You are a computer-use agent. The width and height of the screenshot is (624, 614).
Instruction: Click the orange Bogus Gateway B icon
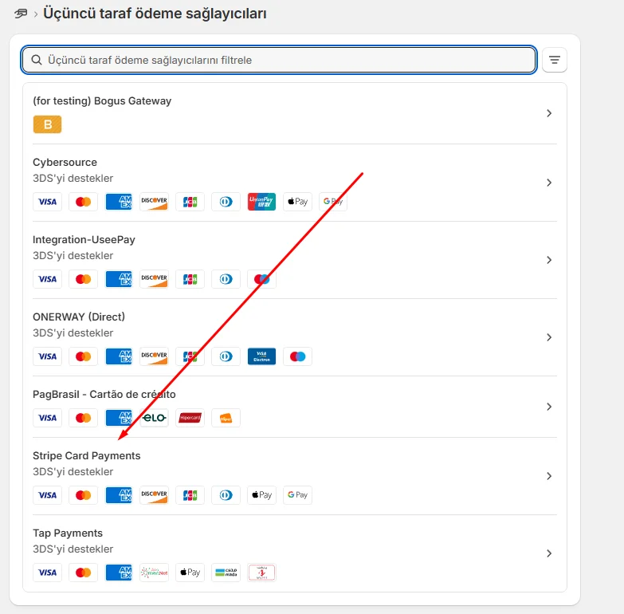47,124
